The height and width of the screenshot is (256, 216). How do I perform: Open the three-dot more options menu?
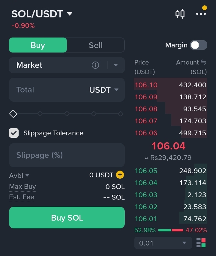point(201,14)
